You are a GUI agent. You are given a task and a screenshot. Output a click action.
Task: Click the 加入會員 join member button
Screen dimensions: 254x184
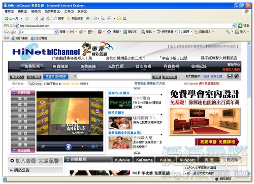[34, 77]
